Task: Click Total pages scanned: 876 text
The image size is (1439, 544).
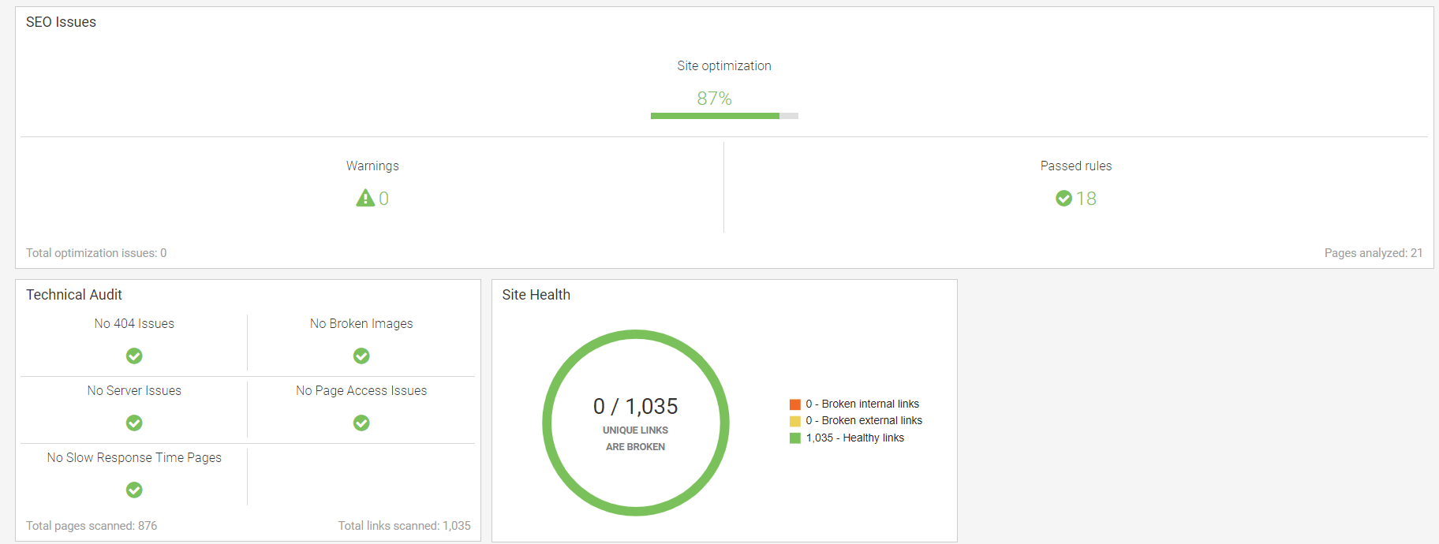Action: 92,526
